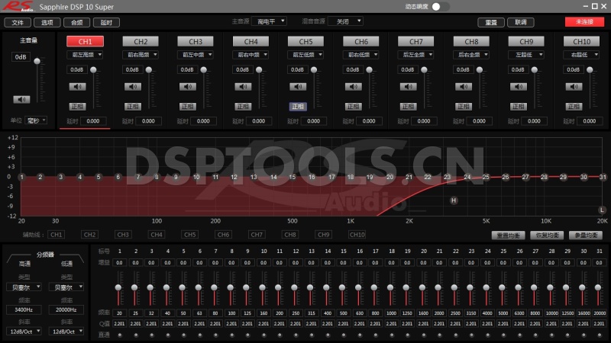Select the H high-pass marker on graph

(454, 200)
